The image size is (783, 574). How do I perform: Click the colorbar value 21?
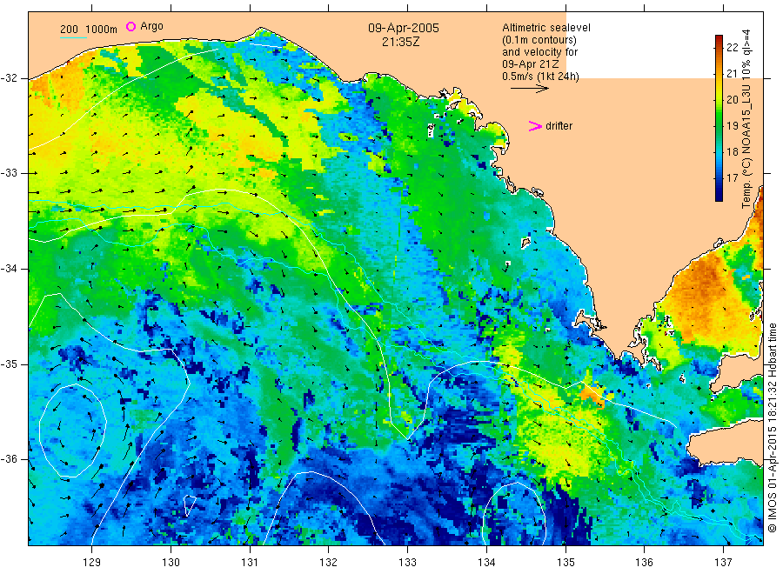click(732, 73)
